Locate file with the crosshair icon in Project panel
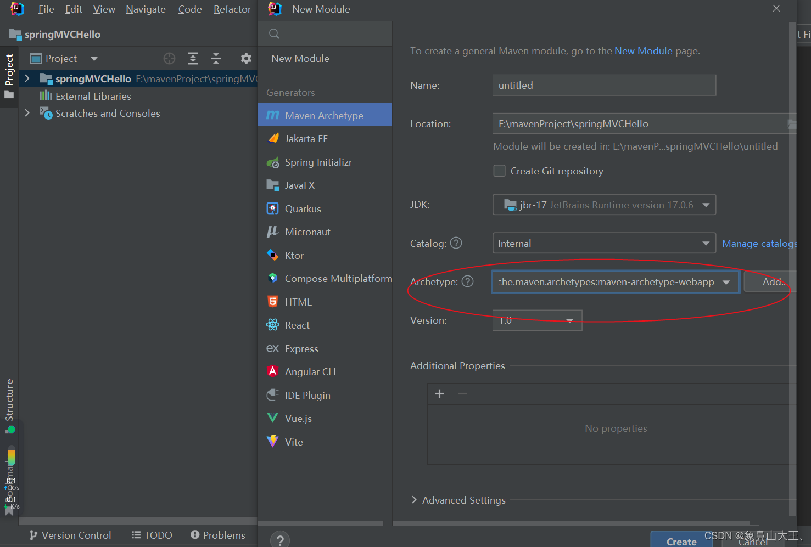This screenshot has height=547, width=811. [x=170, y=58]
